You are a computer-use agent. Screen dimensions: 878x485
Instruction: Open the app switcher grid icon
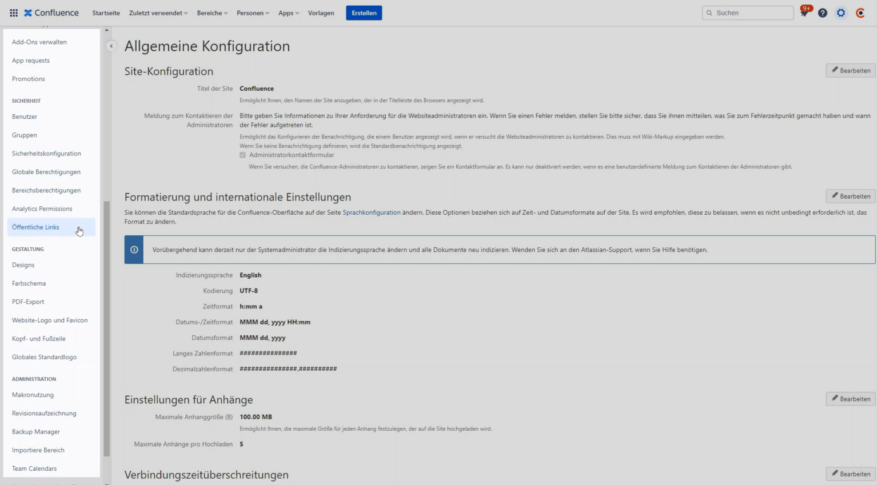coord(13,12)
